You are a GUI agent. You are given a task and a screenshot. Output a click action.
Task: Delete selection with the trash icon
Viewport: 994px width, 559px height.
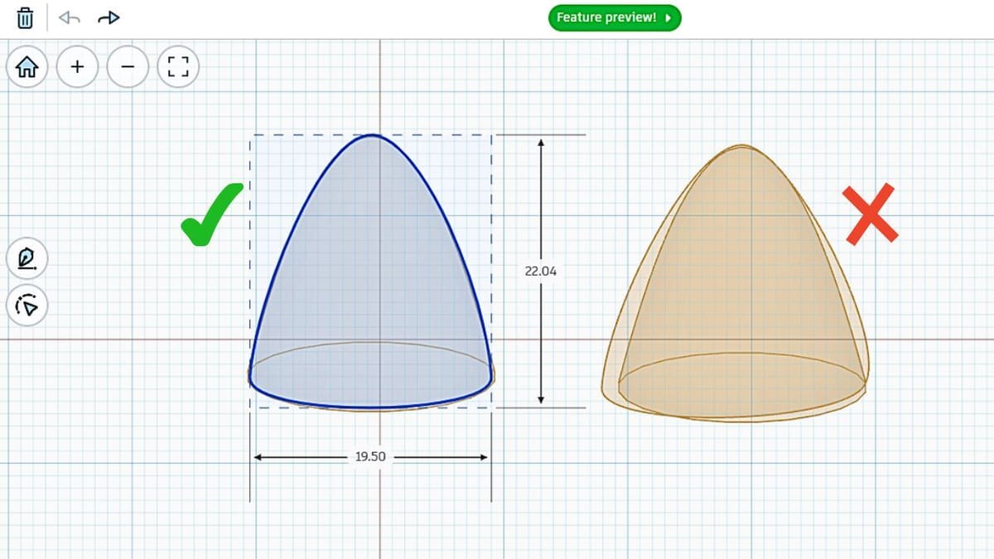(x=26, y=17)
